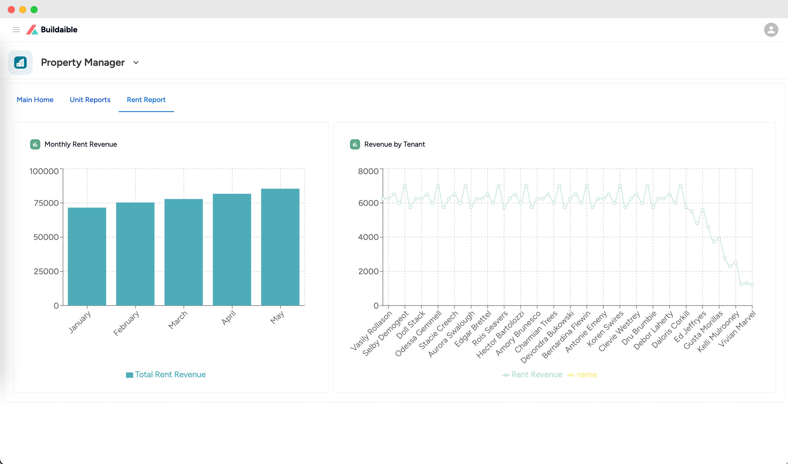Click the Kelli Mulrooney axis label
Screen dimensions: 788x464
coord(718,332)
